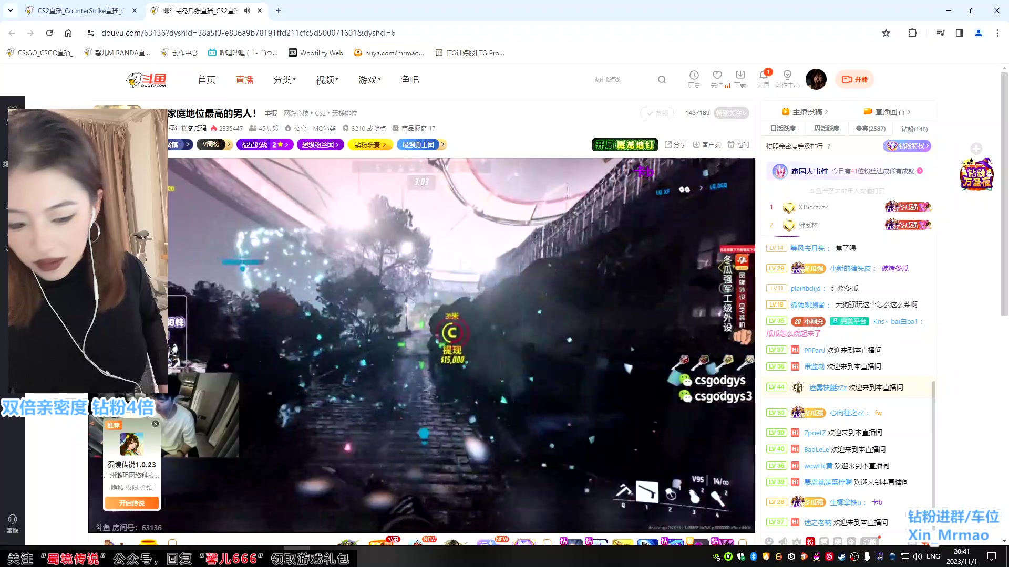Screen dimensions: 1009x567
Task: Open the browser extensions puzzle icon
Action: (x=912, y=33)
